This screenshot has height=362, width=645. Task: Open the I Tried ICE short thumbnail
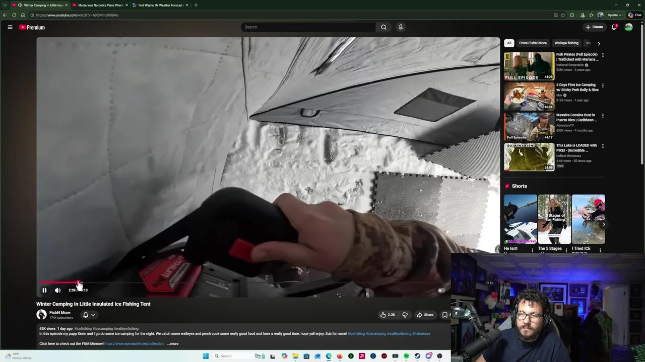(589, 219)
